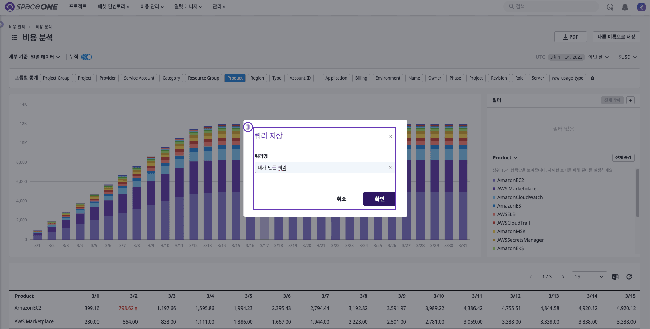Click the top 검색 search field
This screenshot has width=650, height=329.
coord(551,6)
